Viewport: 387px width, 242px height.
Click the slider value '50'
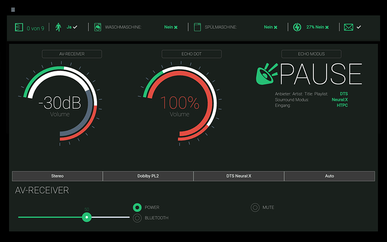(x=86, y=209)
